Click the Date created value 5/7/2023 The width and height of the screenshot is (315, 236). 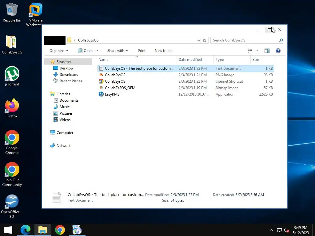point(250,195)
